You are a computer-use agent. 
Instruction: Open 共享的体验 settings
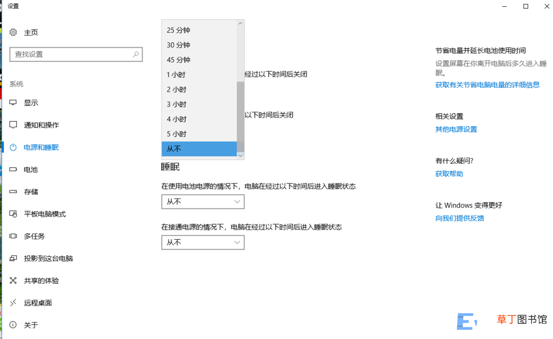pyautogui.click(x=41, y=280)
